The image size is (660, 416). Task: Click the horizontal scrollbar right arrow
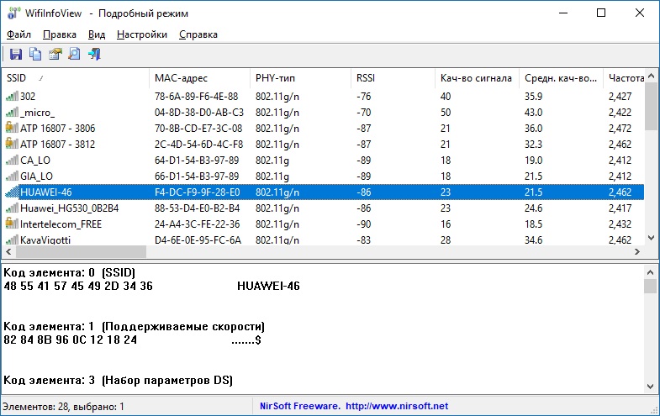[x=637, y=251]
